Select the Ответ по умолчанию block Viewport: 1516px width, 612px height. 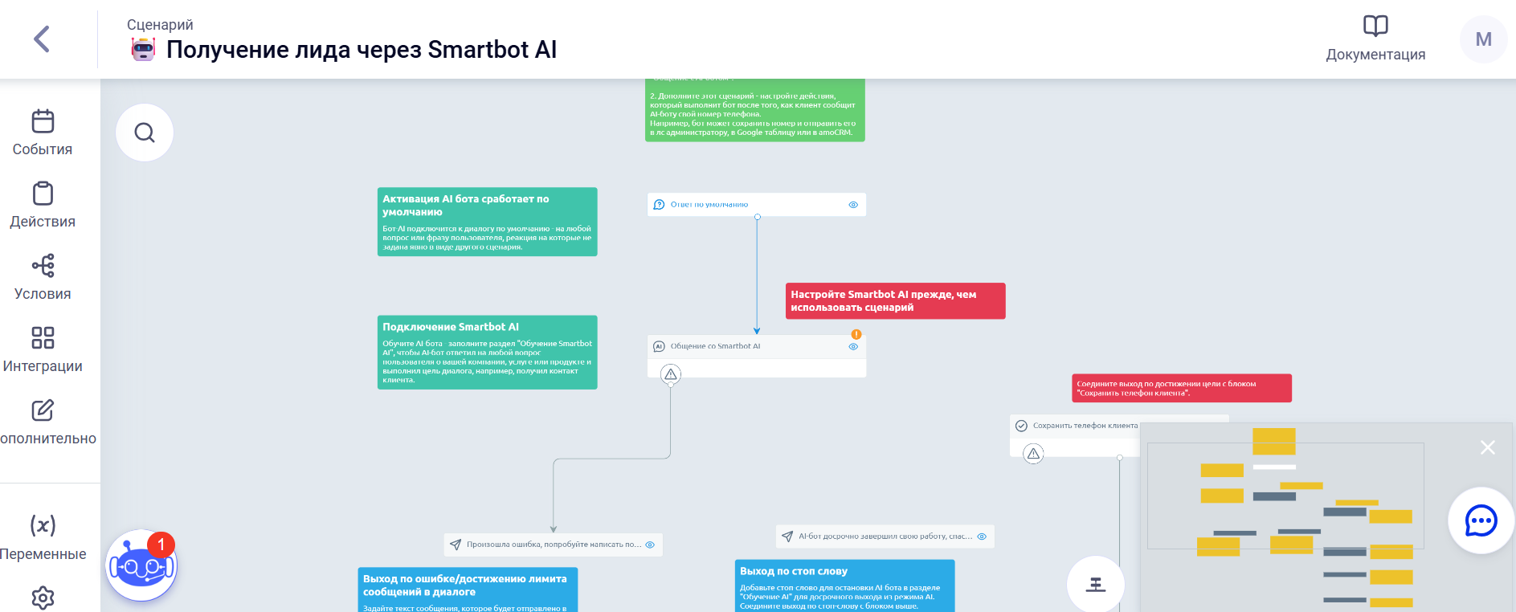[757, 204]
